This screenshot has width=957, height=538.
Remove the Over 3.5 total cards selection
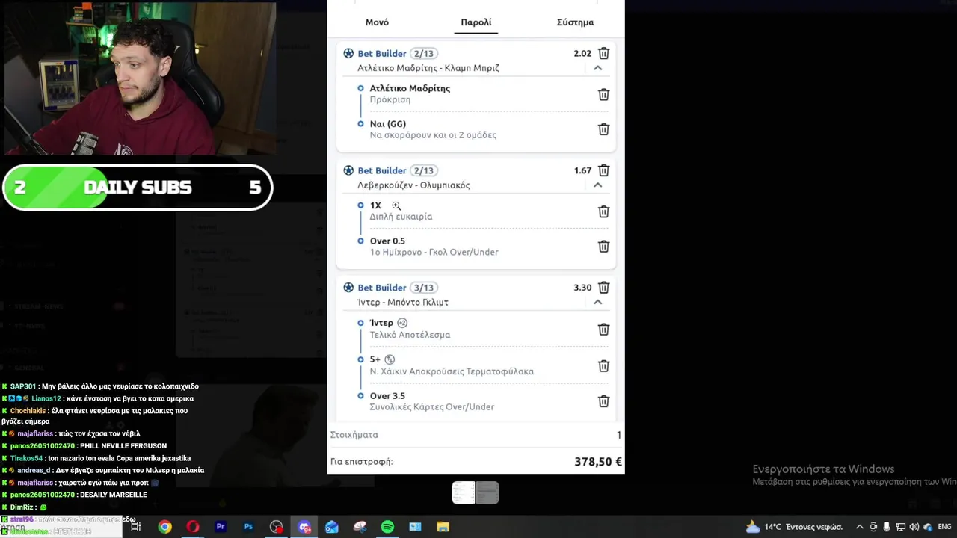(x=603, y=401)
